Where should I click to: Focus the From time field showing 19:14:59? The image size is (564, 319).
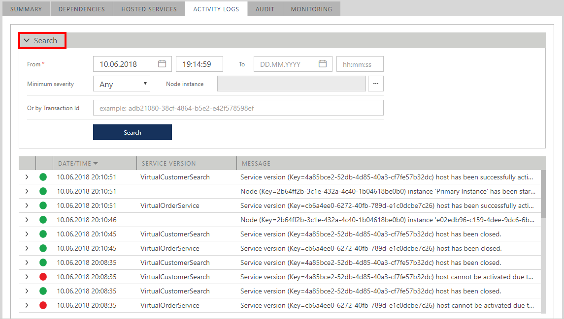point(199,64)
